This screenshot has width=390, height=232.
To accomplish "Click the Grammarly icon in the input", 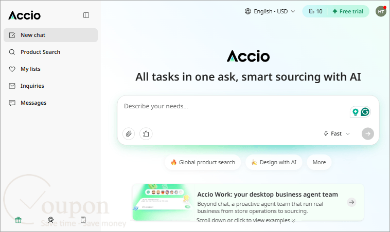I will tap(365, 112).
